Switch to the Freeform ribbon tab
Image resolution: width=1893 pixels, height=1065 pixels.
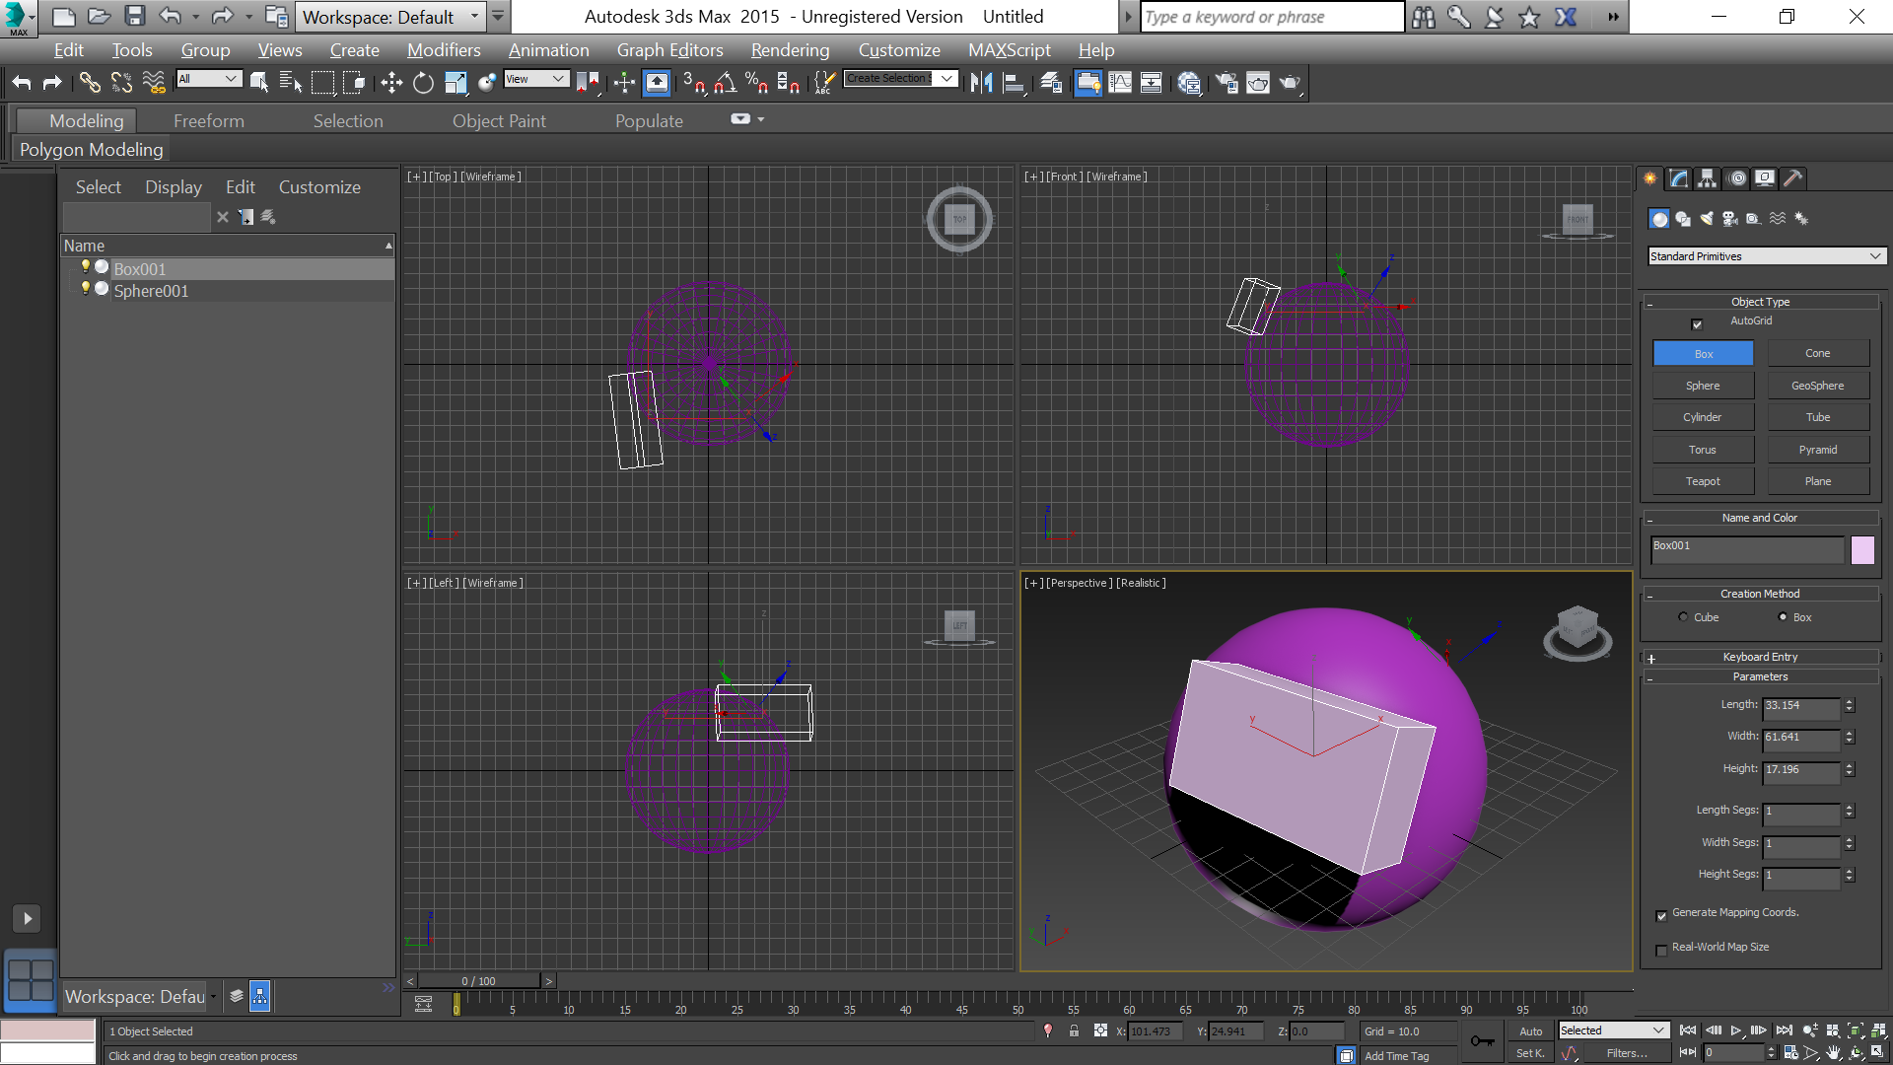(x=209, y=121)
